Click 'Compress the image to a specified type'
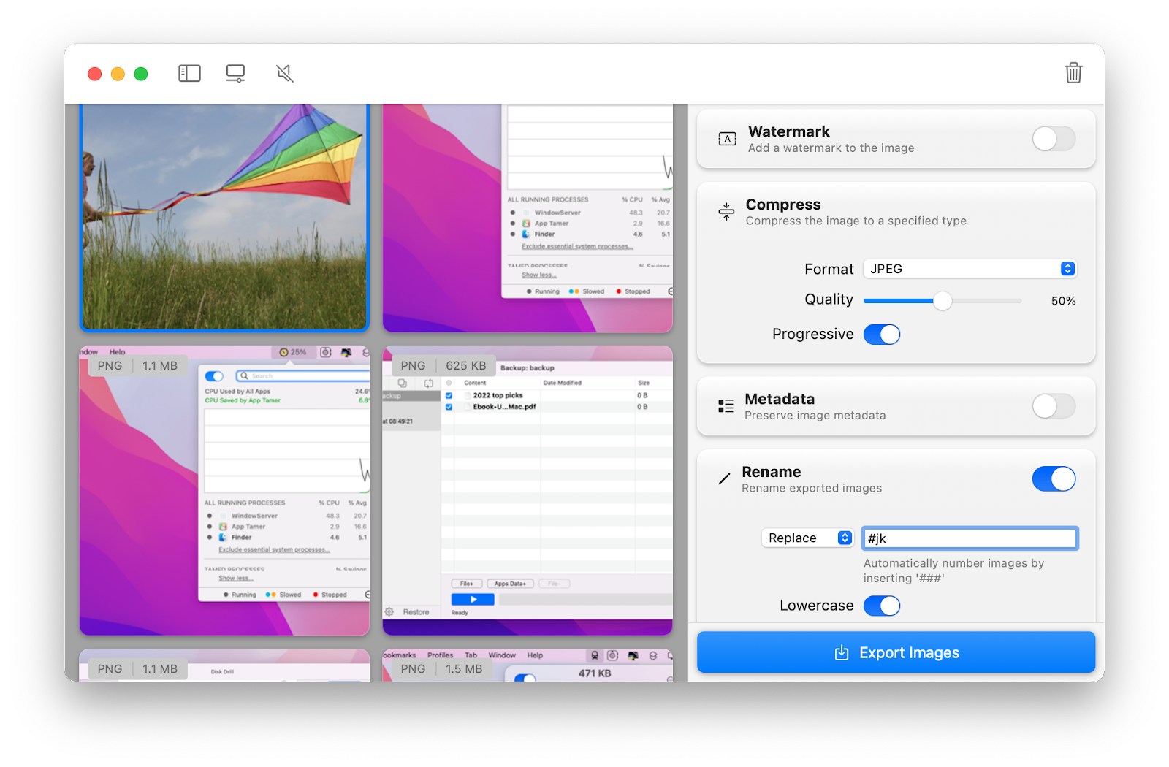 (x=856, y=221)
